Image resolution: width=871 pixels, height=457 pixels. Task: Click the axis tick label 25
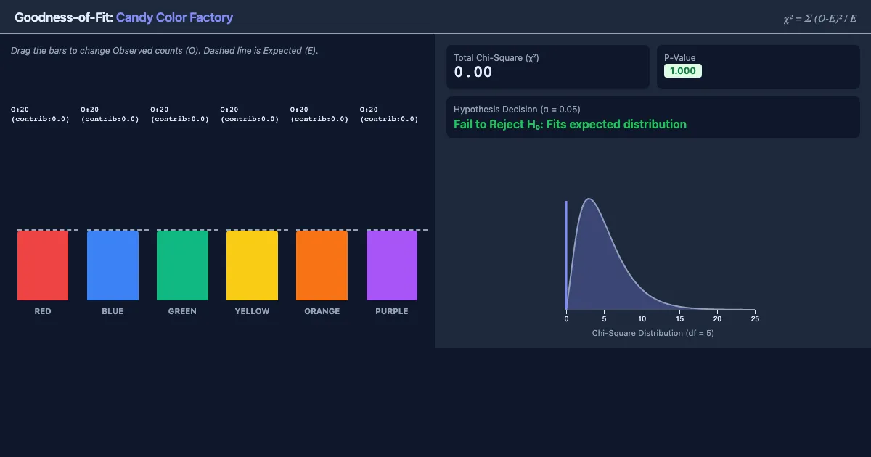pyautogui.click(x=755, y=319)
